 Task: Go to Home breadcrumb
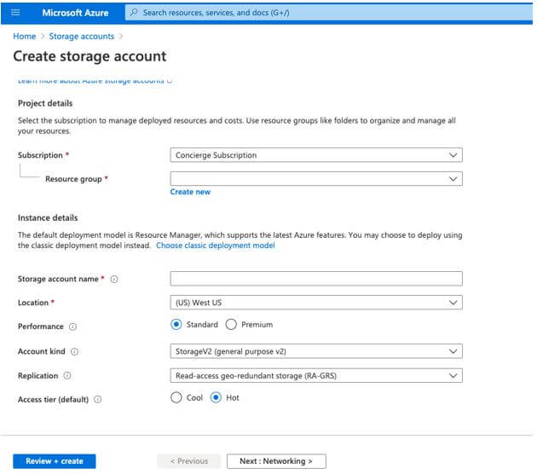click(25, 37)
